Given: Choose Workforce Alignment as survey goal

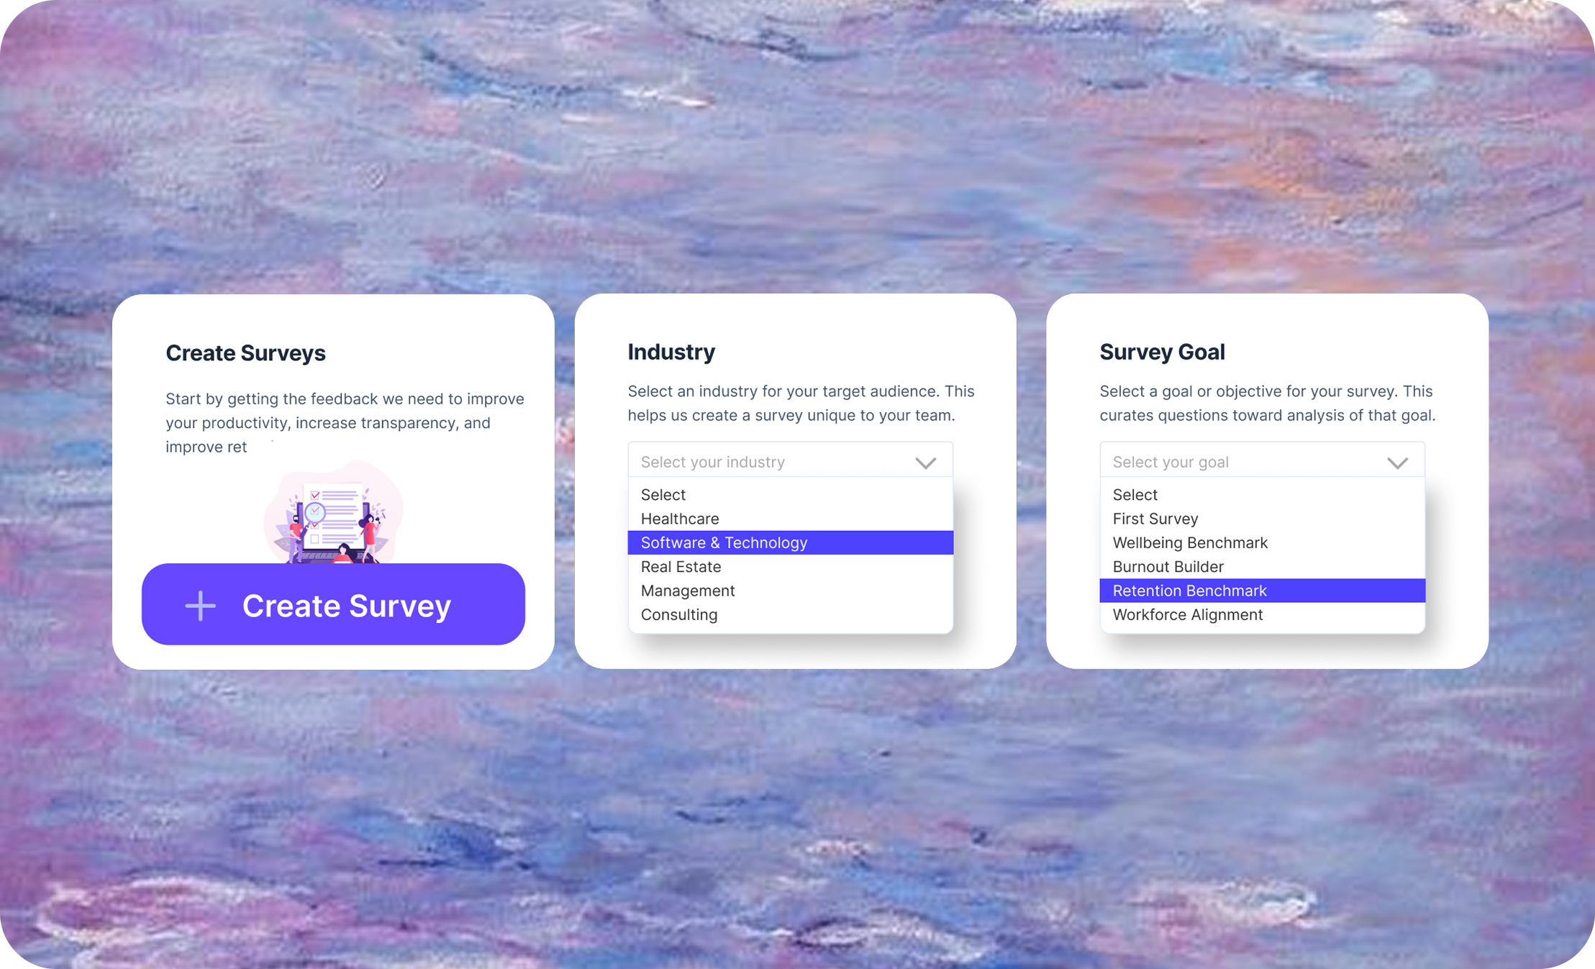Looking at the screenshot, I should click(x=1188, y=615).
